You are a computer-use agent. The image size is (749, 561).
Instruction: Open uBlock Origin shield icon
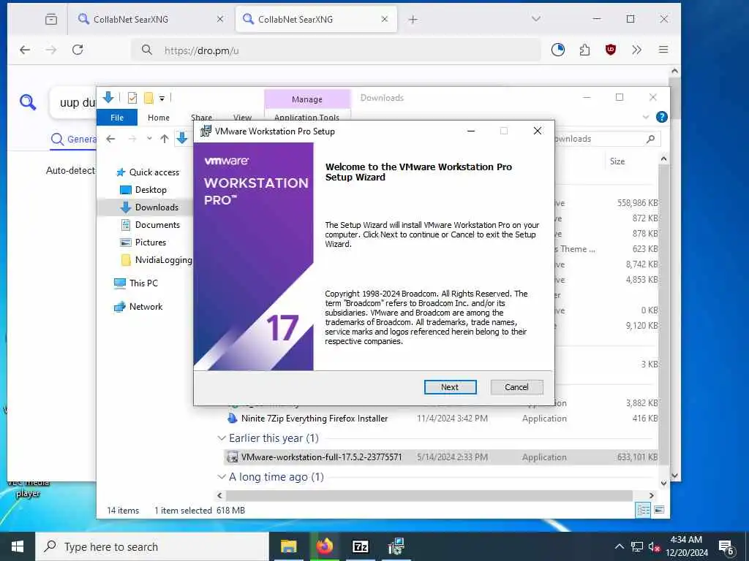pyautogui.click(x=611, y=50)
